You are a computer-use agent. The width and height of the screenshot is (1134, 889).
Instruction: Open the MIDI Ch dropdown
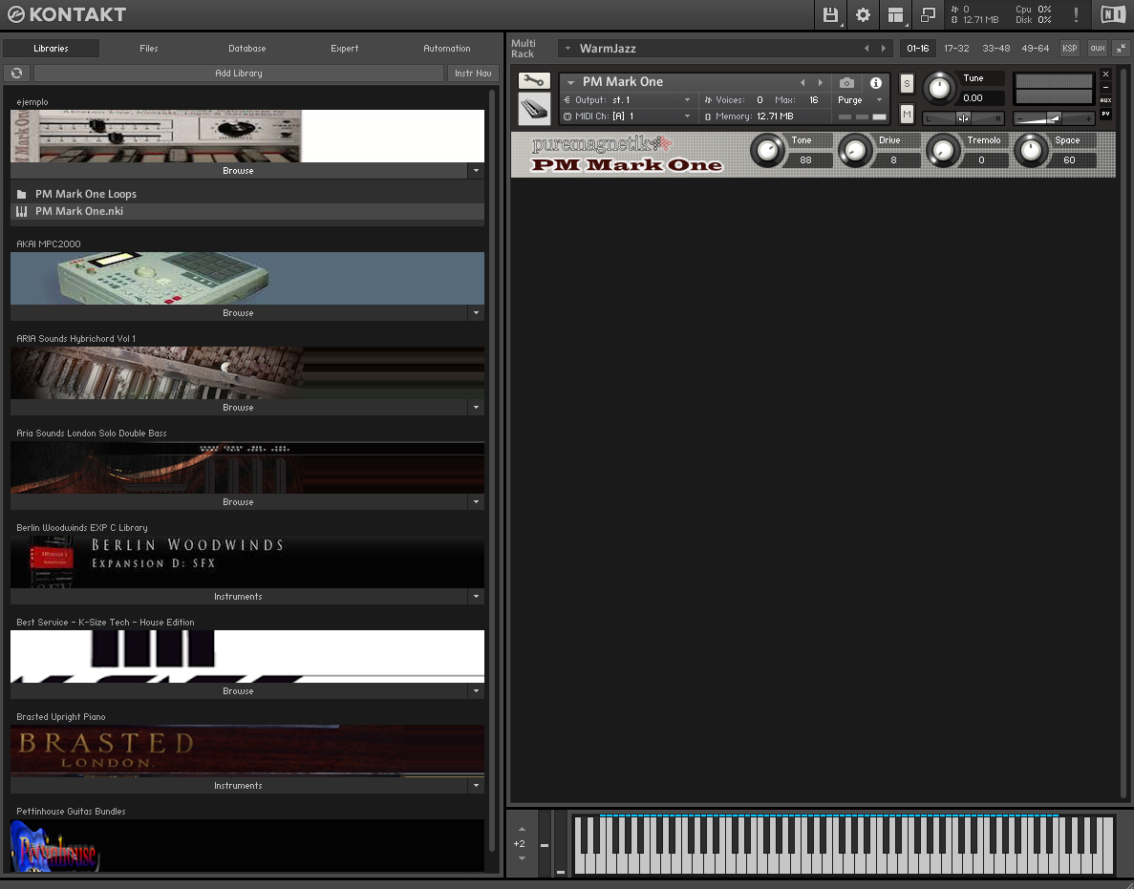click(687, 116)
